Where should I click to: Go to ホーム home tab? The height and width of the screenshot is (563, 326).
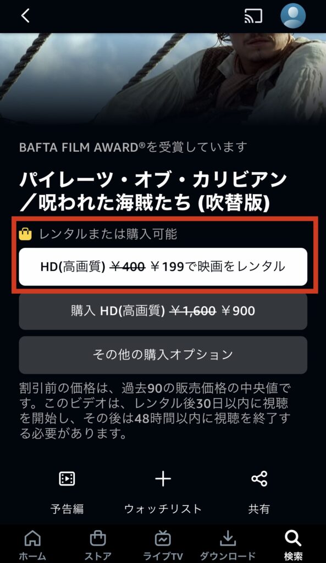(x=32, y=545)
